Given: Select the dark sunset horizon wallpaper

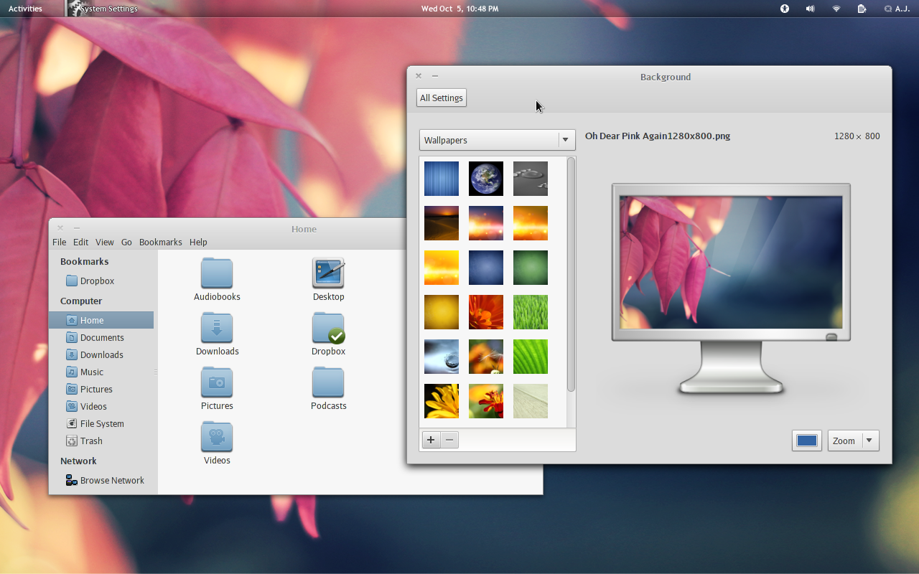Looking at the screenshot, I should pyautogui.click(x=442, y=223).
